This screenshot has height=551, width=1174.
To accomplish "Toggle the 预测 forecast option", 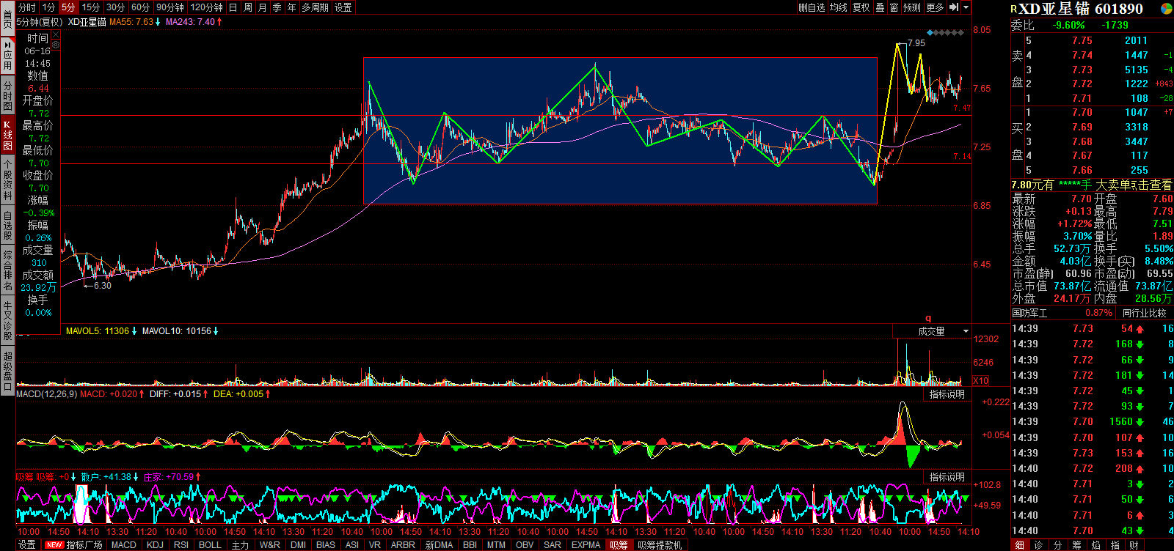I will point(911,7).
